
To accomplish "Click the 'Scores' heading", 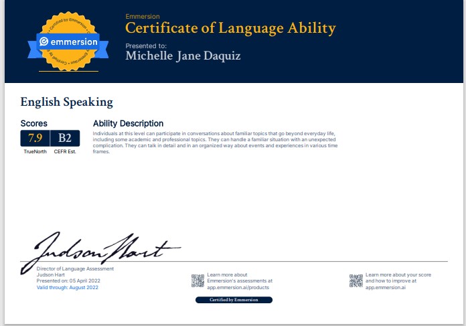I will [x=34, y=123].
